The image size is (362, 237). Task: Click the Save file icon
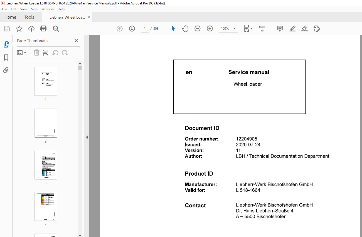click(x=7, y=29)
